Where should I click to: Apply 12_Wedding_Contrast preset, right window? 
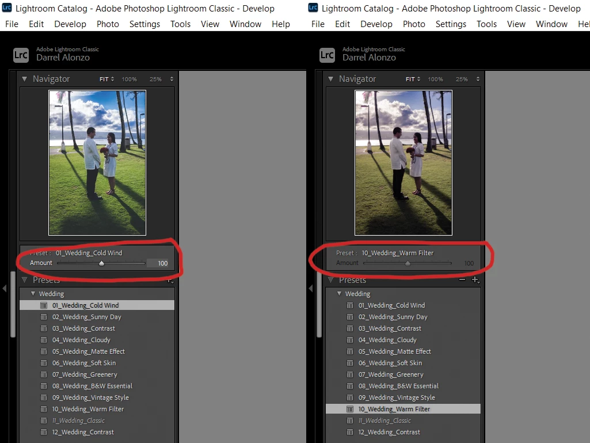point(403,432)
